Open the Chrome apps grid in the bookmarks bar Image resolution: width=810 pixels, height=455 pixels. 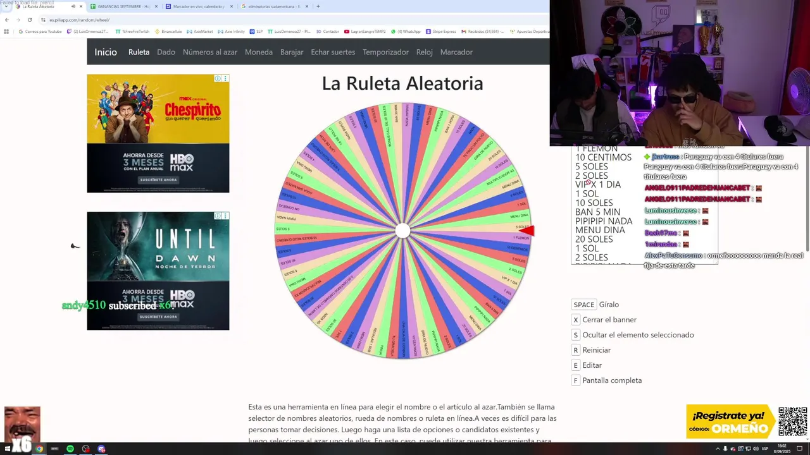[6, 32]
